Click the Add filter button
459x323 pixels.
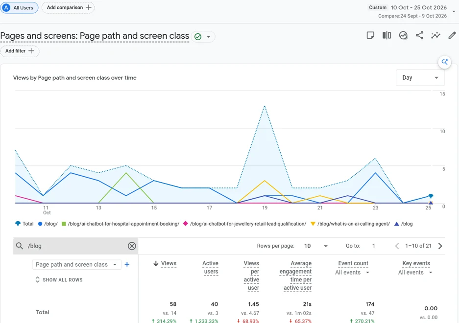click(20, 51)
